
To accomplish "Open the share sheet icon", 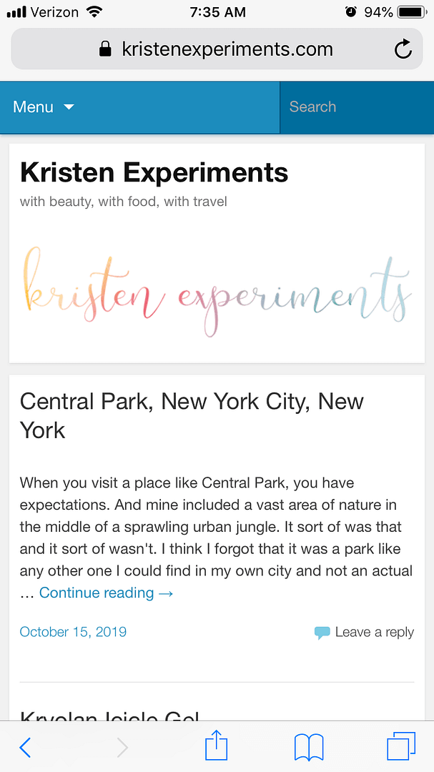I will pos(216,746).
